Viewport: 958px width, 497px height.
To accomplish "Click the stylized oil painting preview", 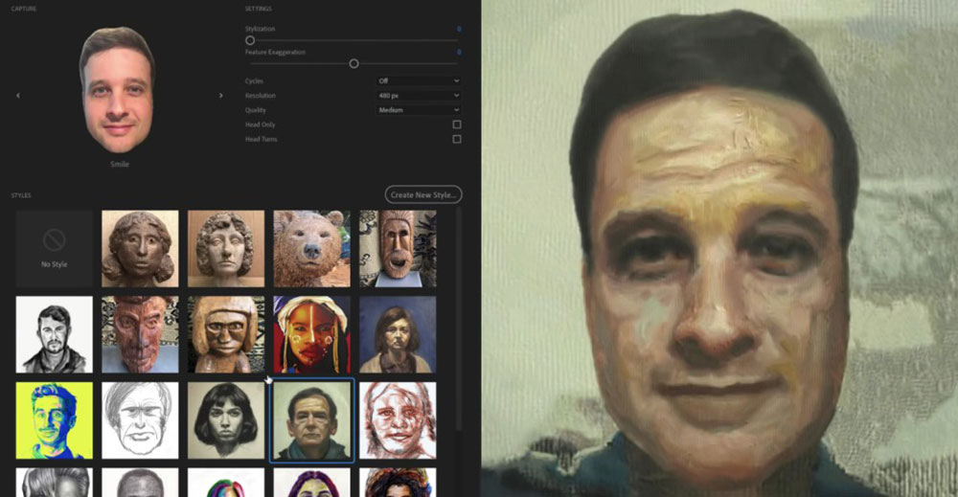I will [719, 249].
